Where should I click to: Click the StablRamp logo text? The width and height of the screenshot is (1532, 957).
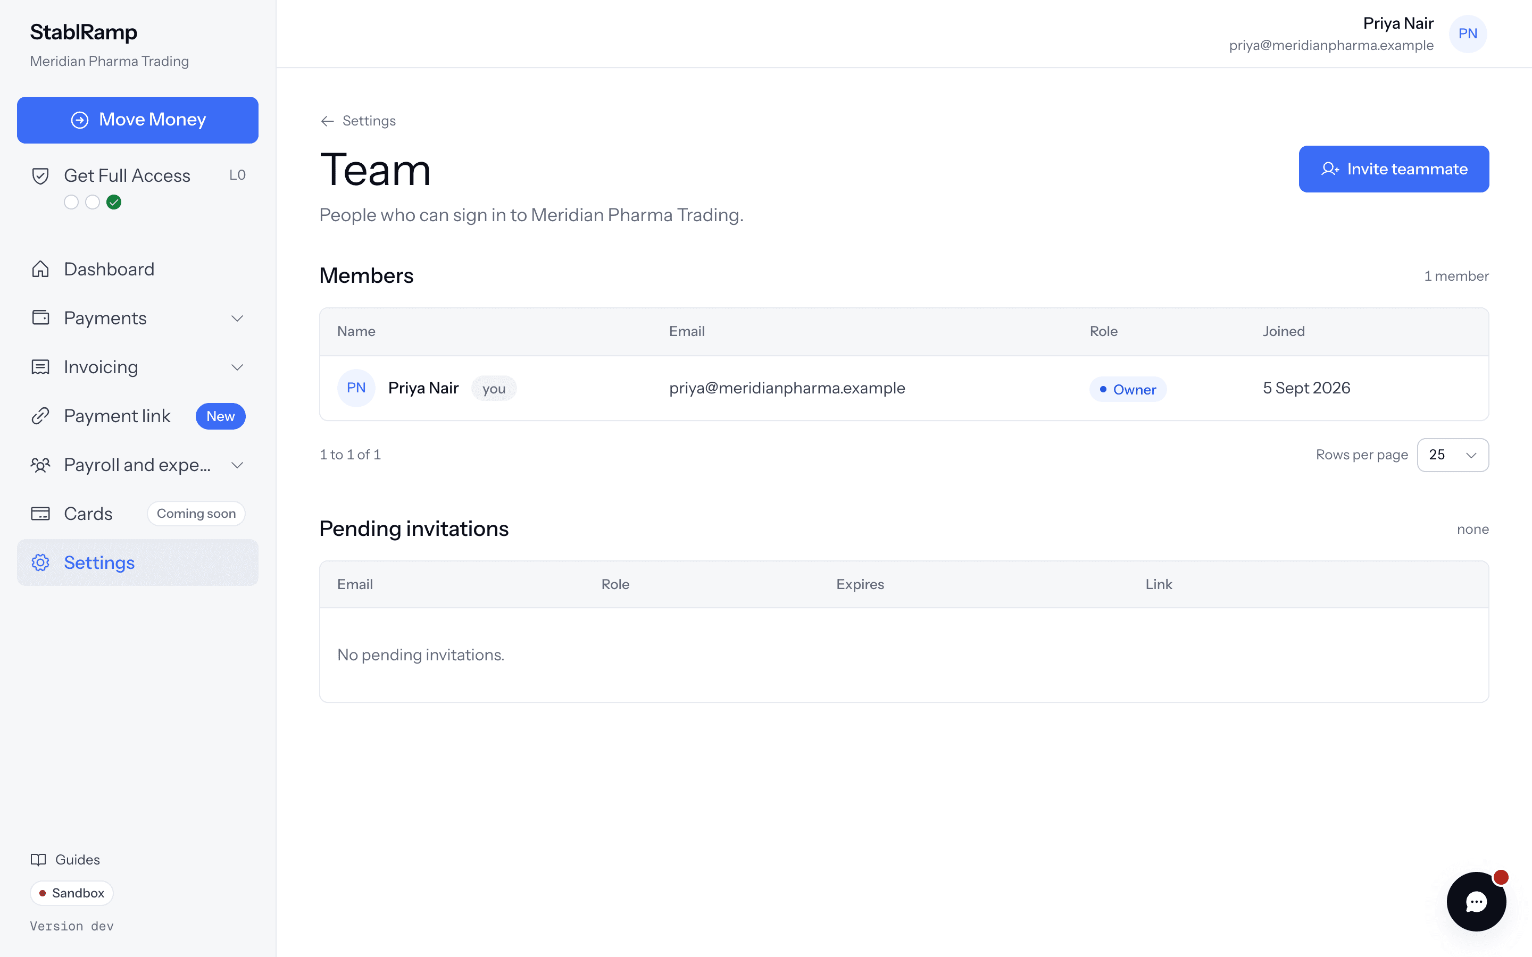click(84, 32)
